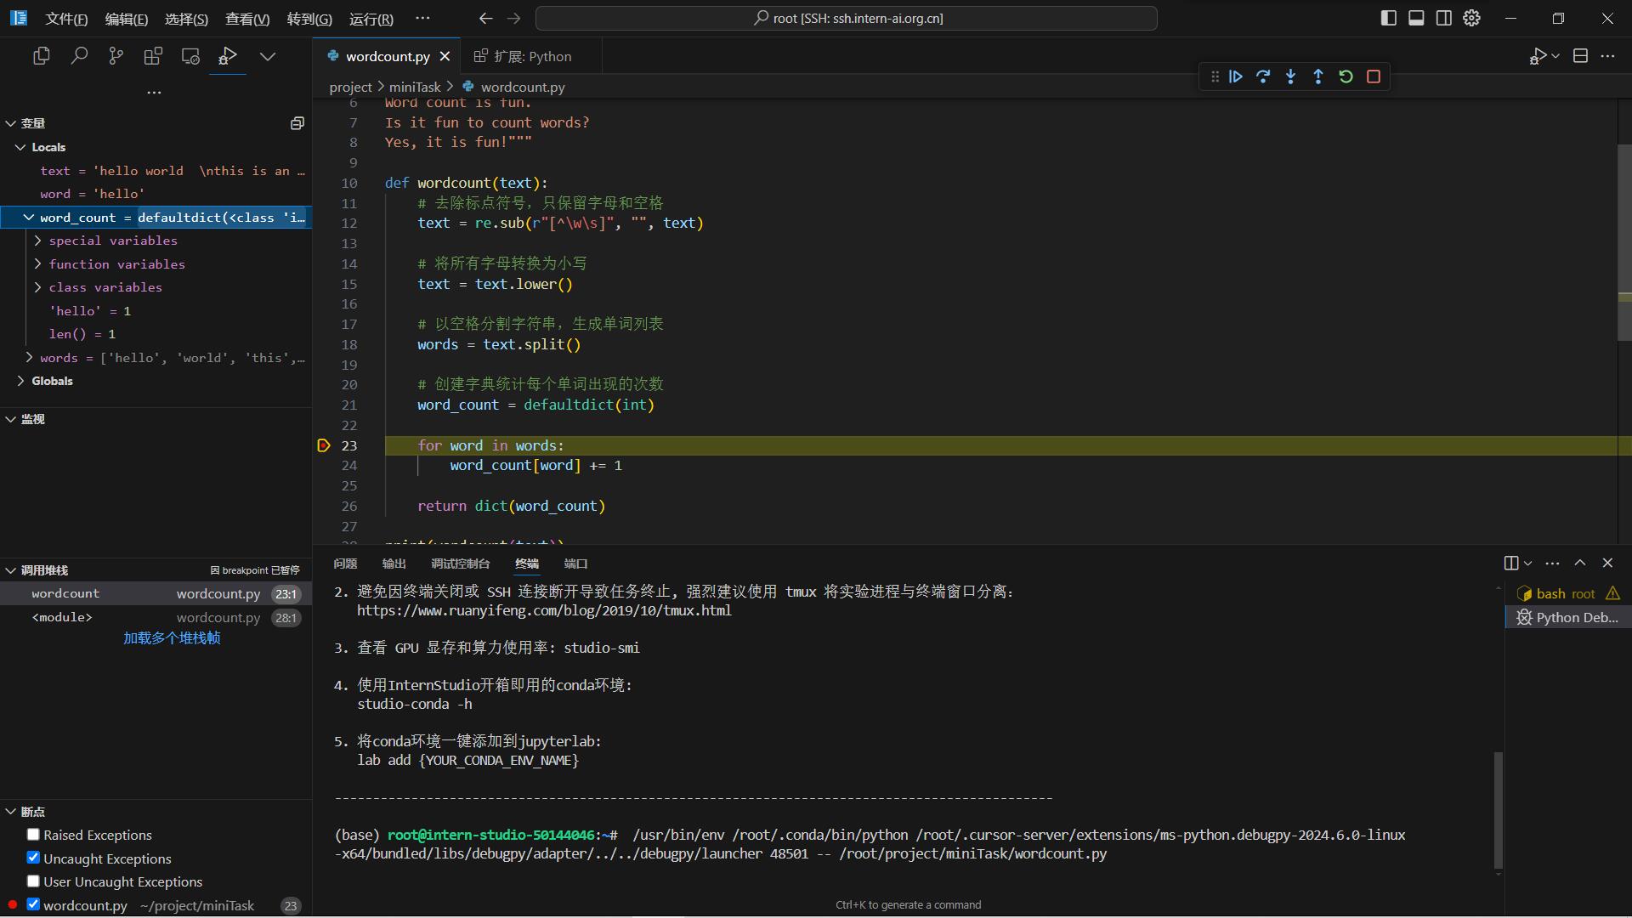
Task: Switch to the 扩展: Python tab
Action: click(531, 57)
